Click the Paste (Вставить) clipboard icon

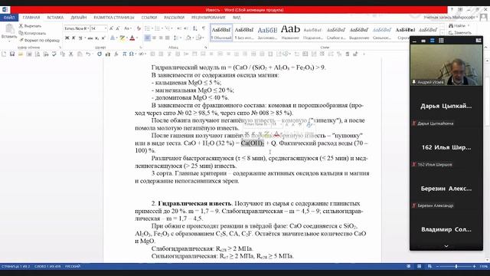point(9,29)
